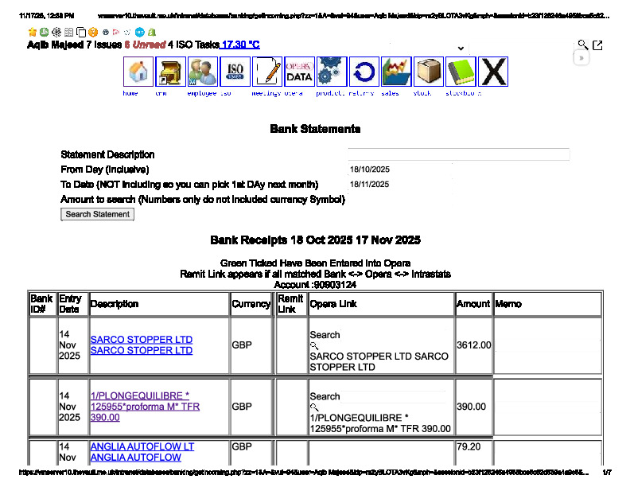Open the employee section icon
The width and height of the screenshot is (630, 487).
(203, 72)
